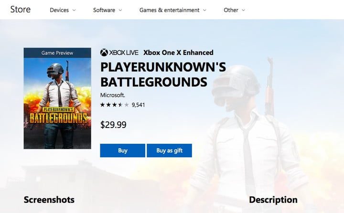Click the Game Preview banner
The image size is (344, 213).
pos(57,53)
